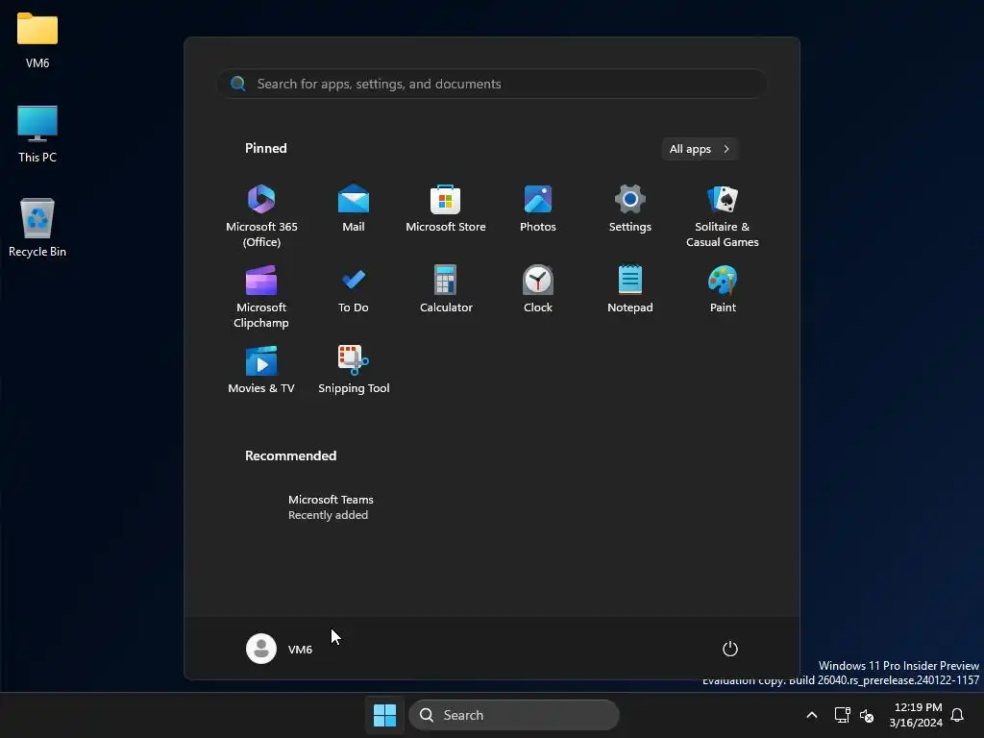
Task: Open Settings from pinned apps
Action: (x=630, y=208)
